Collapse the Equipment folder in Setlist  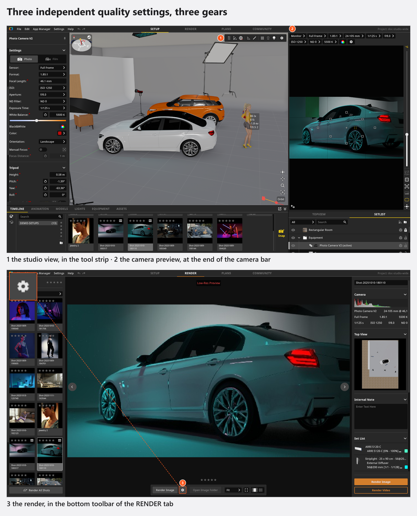(299, 238)
